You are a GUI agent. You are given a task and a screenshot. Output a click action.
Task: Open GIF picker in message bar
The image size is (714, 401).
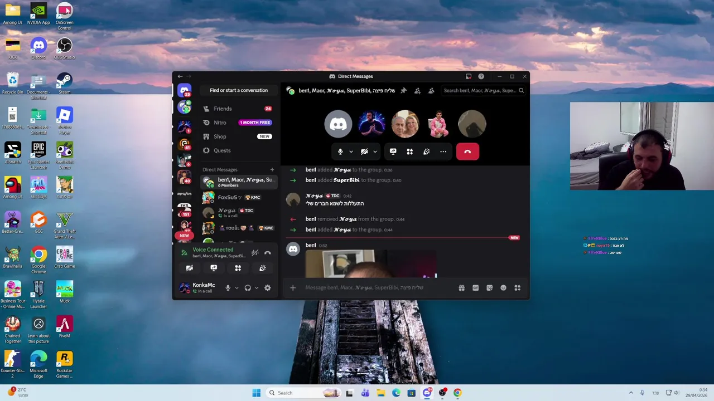click(x=475, y=288)
